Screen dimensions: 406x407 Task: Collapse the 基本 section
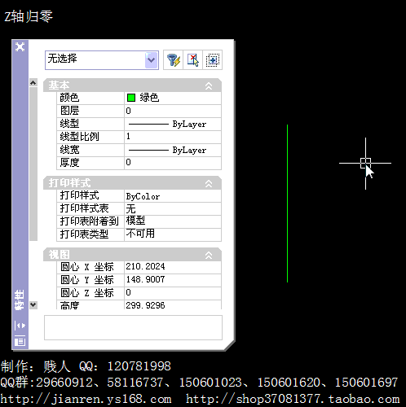(x=209, y=85)
